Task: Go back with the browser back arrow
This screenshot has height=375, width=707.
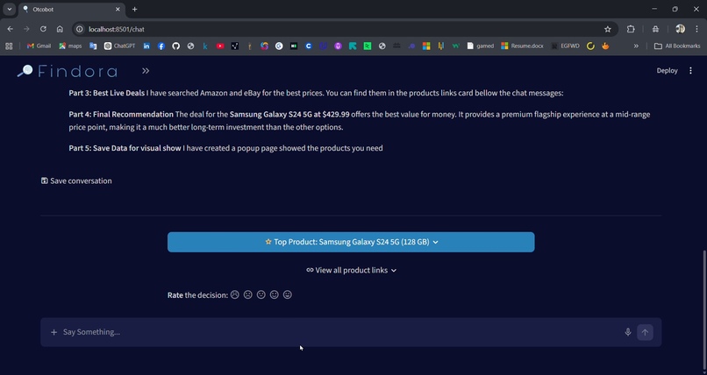Action: point(10,29)
